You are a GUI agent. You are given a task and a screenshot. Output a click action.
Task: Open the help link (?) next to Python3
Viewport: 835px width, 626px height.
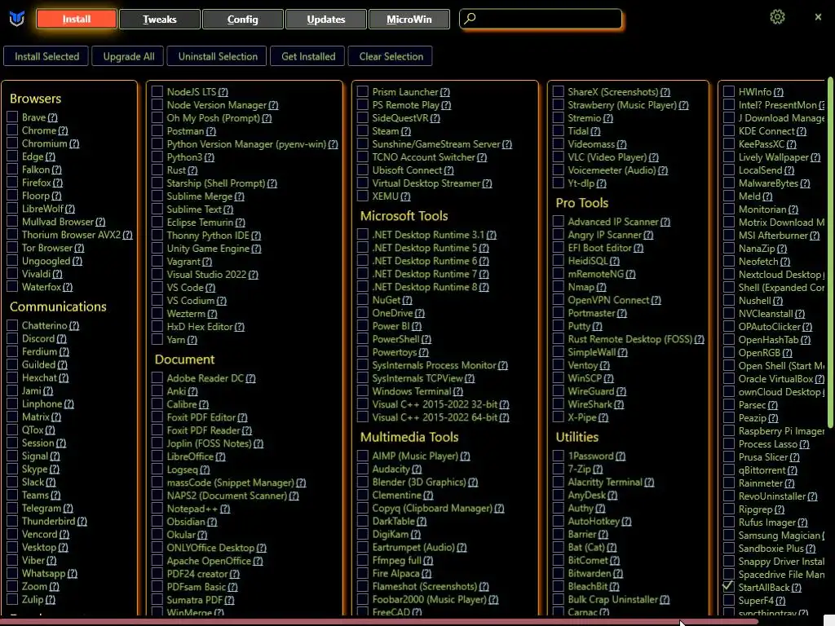click(x=210, y=157)
